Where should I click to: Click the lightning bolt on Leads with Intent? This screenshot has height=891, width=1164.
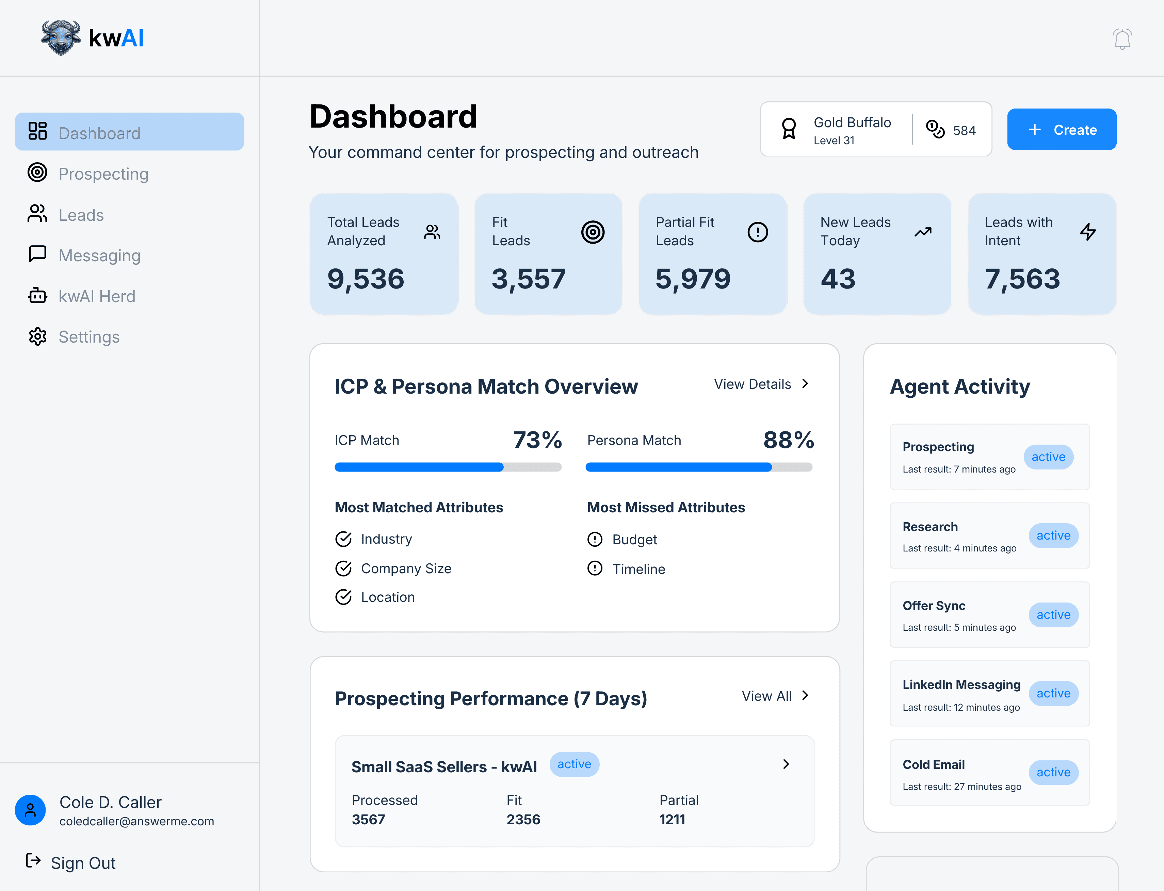(x=1088, y=232)
